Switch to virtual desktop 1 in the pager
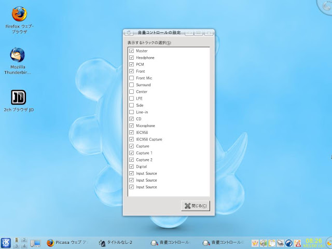 pos(17,240)
